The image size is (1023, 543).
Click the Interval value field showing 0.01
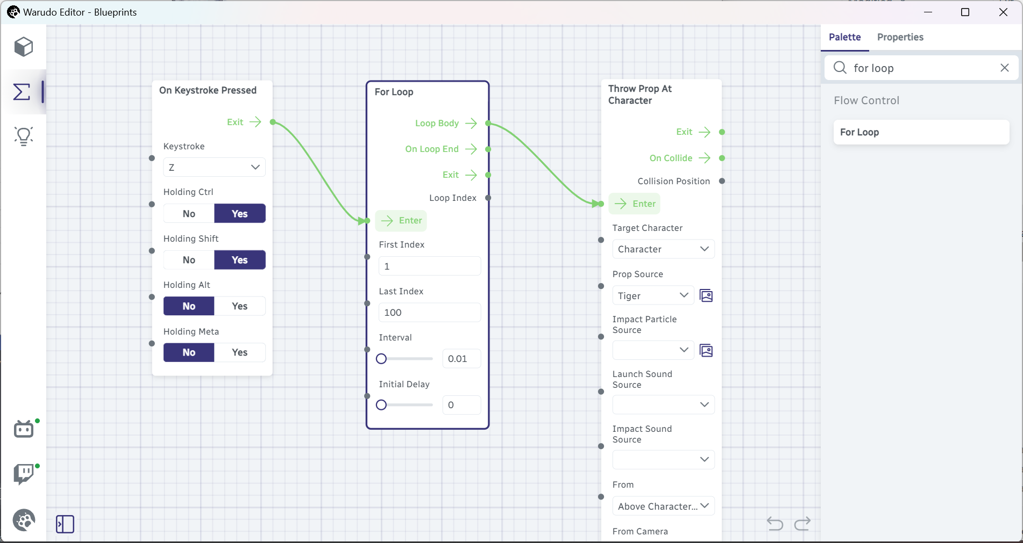tap(461, 359)
